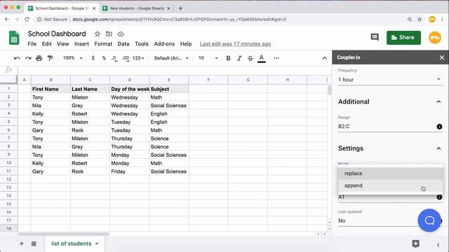Screen dimensions: 449x252
Task: Click the undo arrow in toolbar
Action: [x=17, y=58]
